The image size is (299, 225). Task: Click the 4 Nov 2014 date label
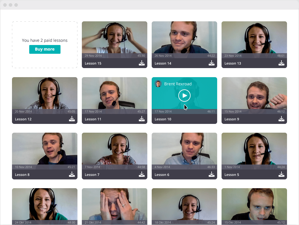click(x=162, y=167)
